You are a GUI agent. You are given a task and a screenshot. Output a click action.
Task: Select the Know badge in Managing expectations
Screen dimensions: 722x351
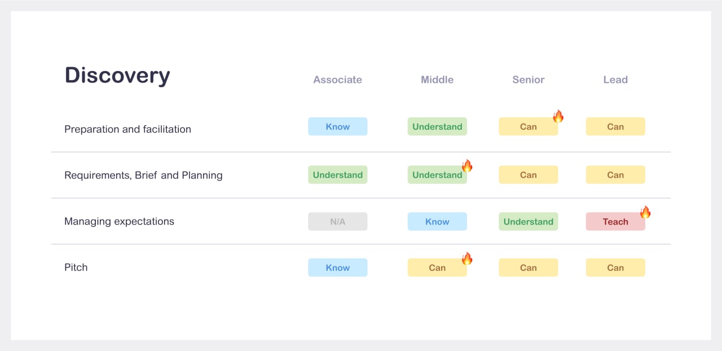tap(437, 222)
